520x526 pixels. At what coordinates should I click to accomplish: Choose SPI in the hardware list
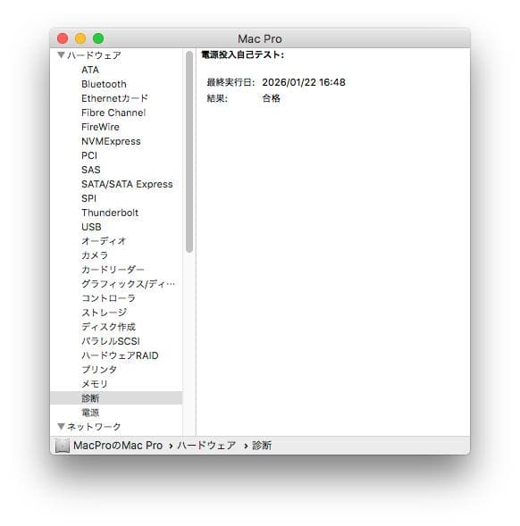click(x=88, y=198)
